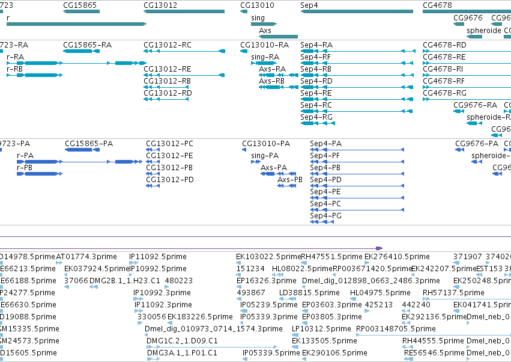Viewport: 511px width, 362px height.
Task: Click the spheroide gene label
Action: pos(484,30)
